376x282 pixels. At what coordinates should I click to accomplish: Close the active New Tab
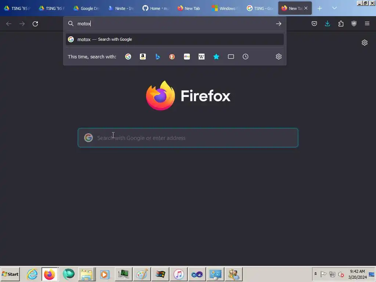point(306,8)
